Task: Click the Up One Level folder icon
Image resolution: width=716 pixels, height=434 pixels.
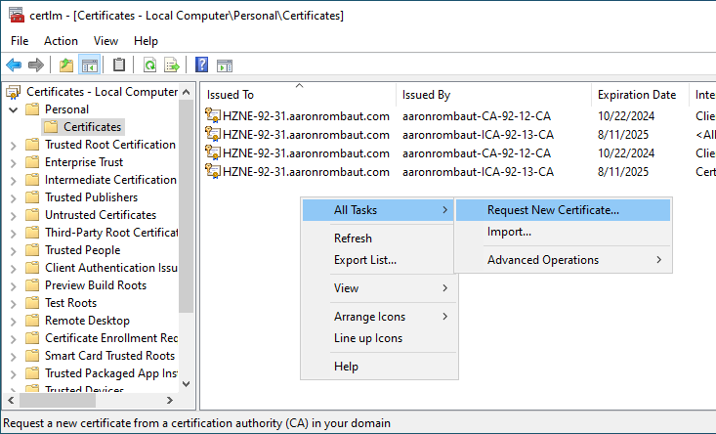Action: point(66,65)
